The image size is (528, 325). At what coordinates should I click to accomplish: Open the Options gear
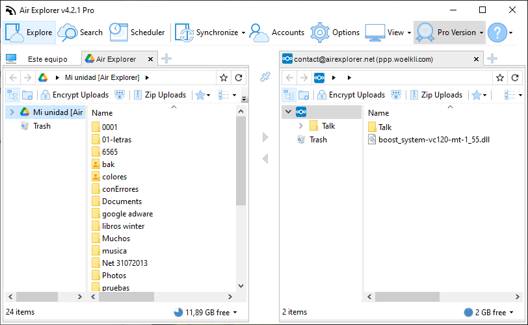335,32
